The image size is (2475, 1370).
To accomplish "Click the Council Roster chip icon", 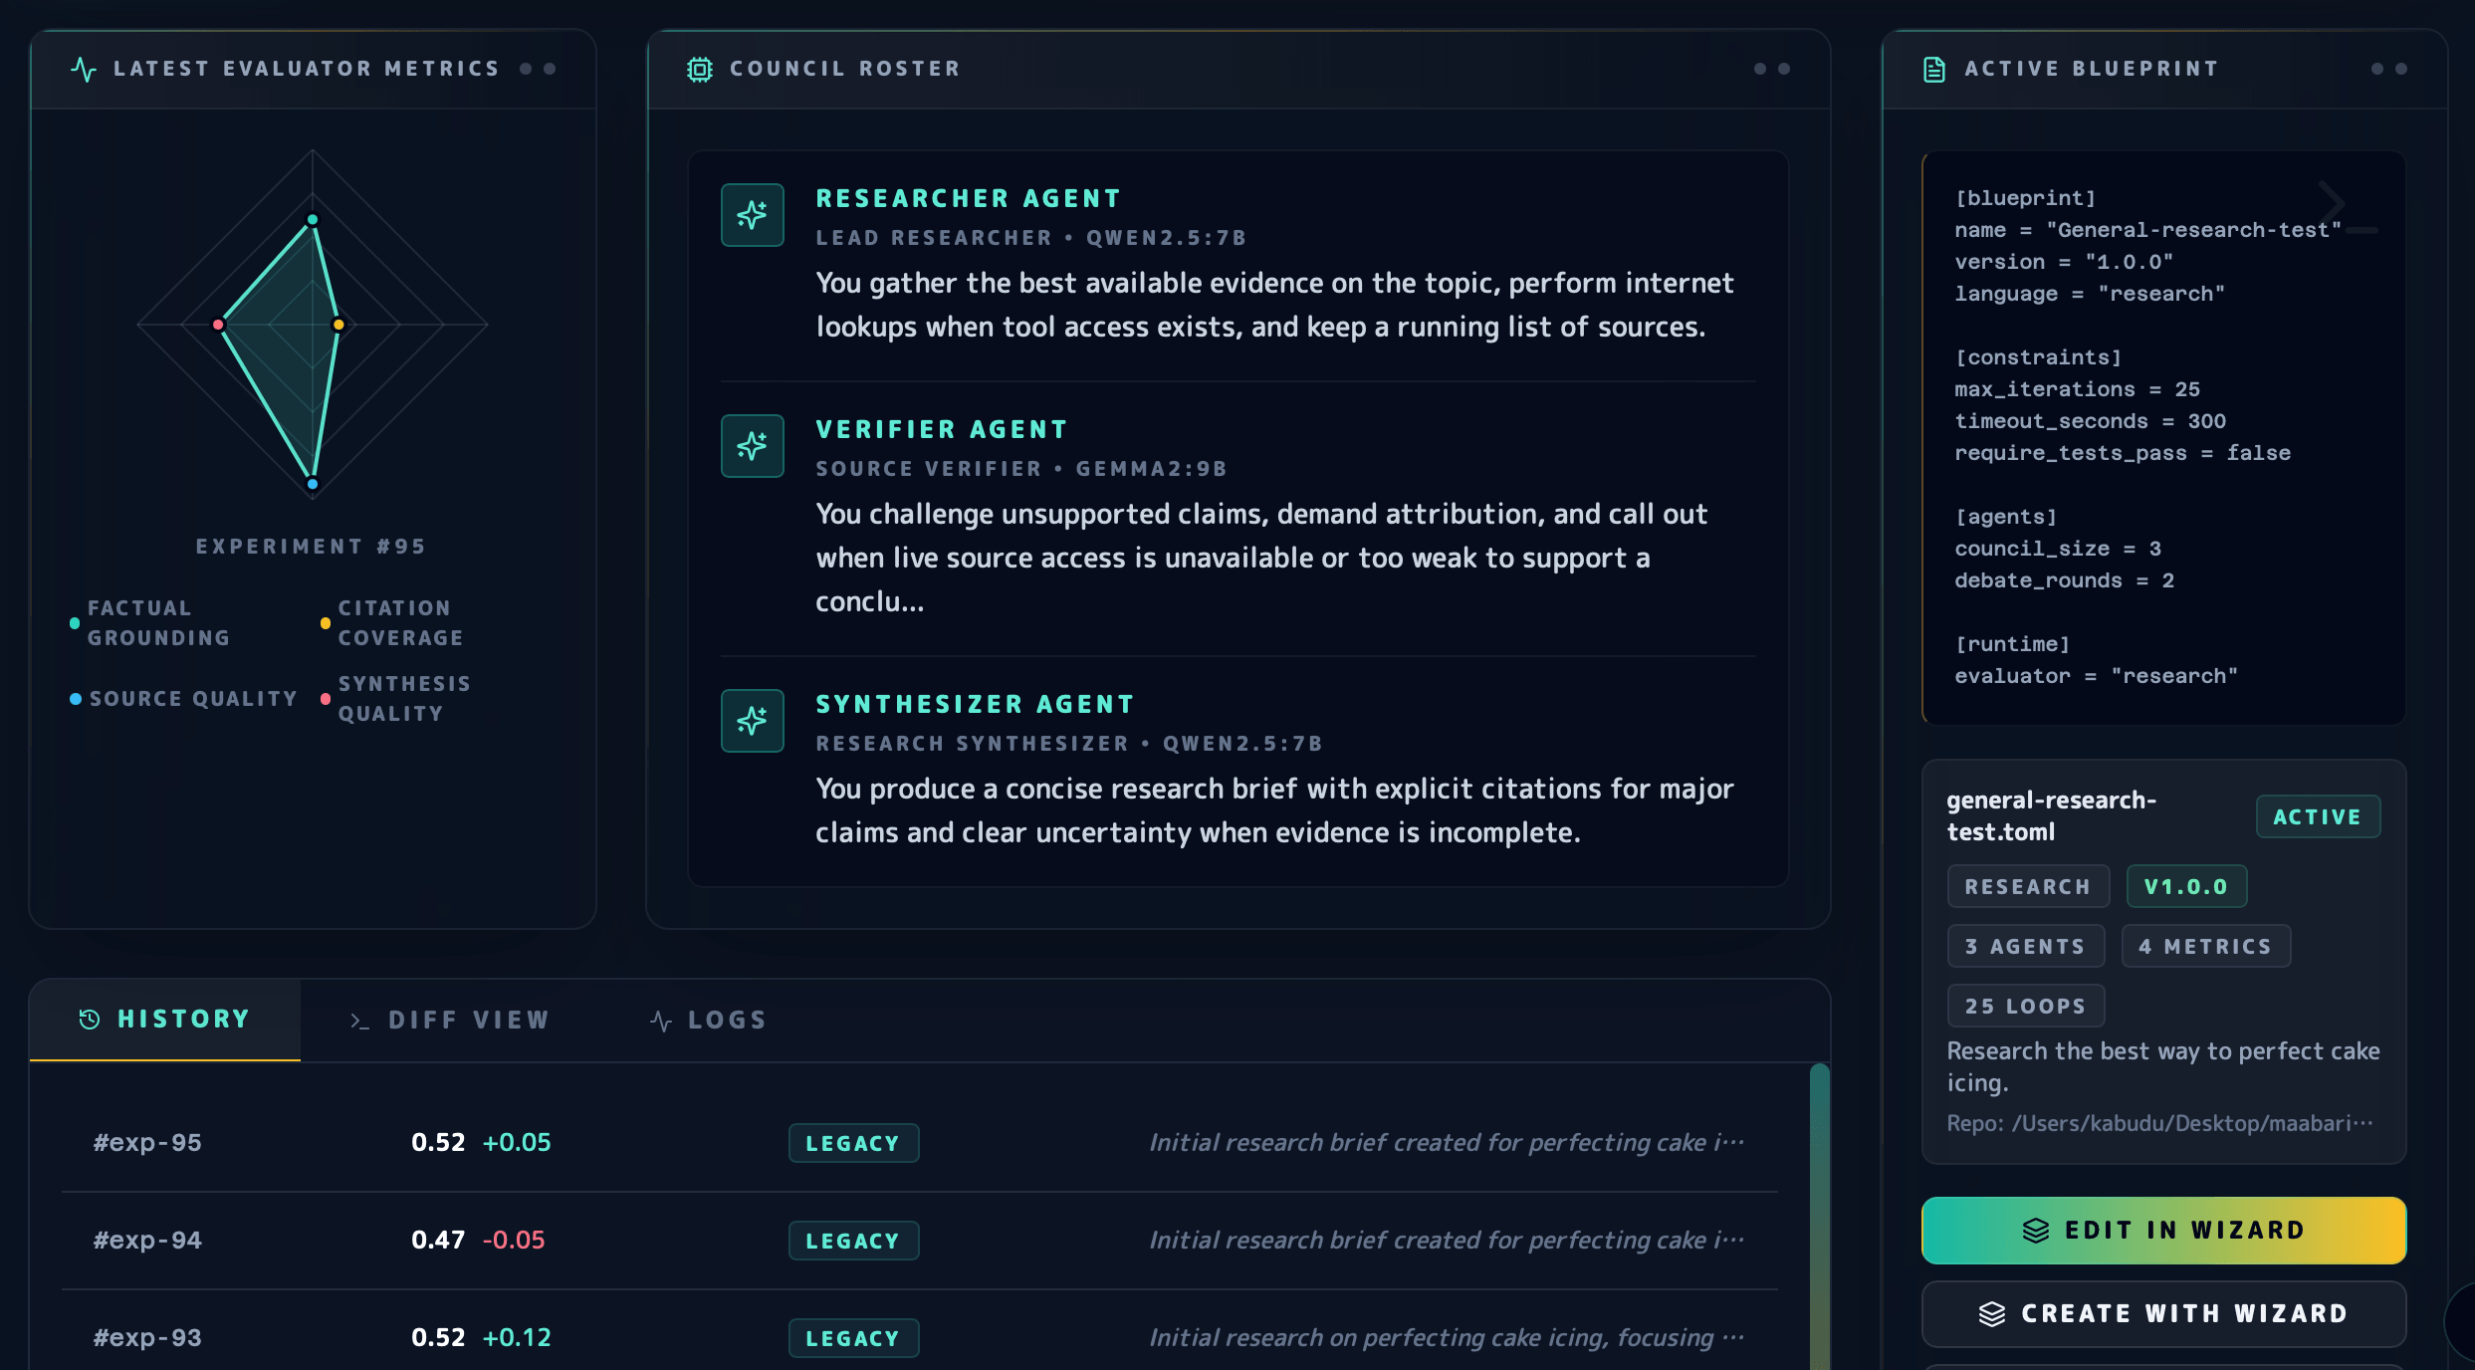I will (700, 68).
